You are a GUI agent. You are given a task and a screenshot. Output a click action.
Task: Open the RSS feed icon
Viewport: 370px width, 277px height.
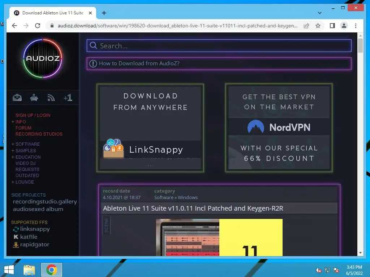coord(51,97)
